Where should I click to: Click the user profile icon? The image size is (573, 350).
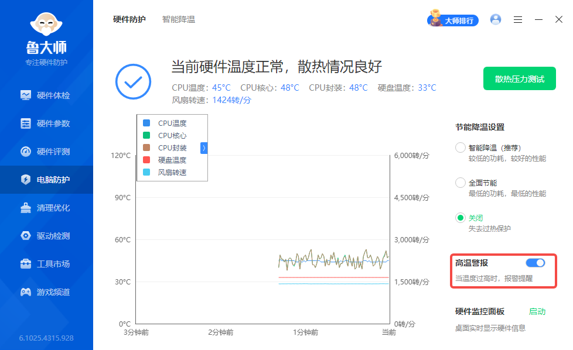[x=495, y=19]
